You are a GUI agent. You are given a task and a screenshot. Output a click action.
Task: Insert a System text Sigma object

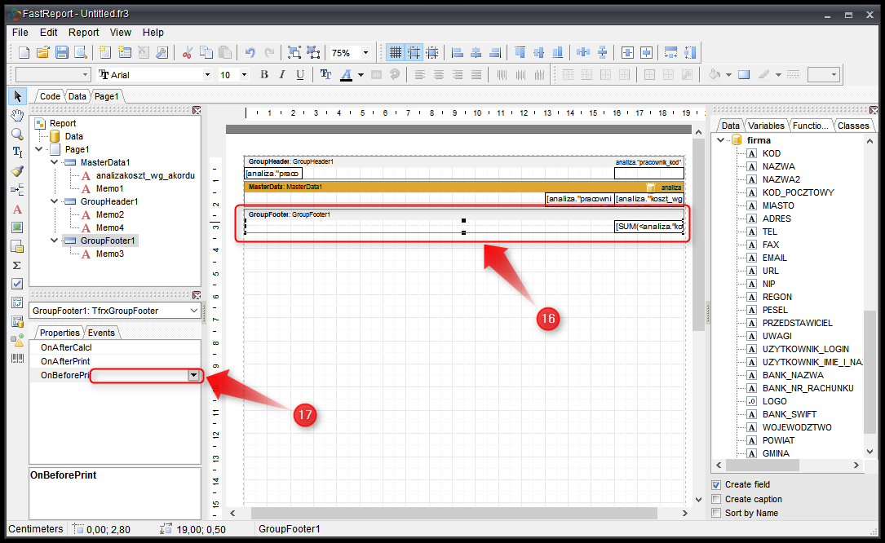17,265
